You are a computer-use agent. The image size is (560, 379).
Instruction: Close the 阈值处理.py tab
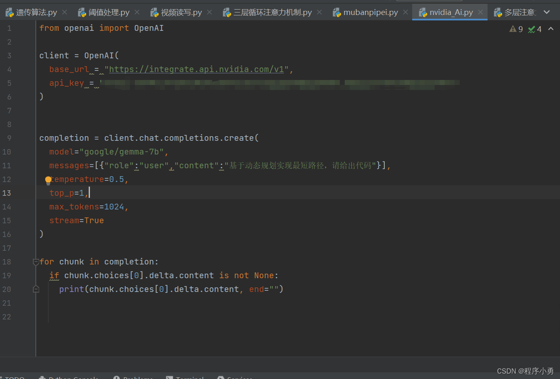click(x=137, y=12)
